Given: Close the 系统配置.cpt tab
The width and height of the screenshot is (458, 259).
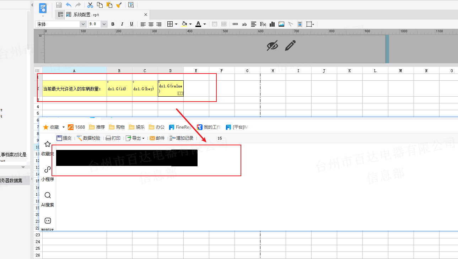Looking at the screenshot, I should (146, 15).
